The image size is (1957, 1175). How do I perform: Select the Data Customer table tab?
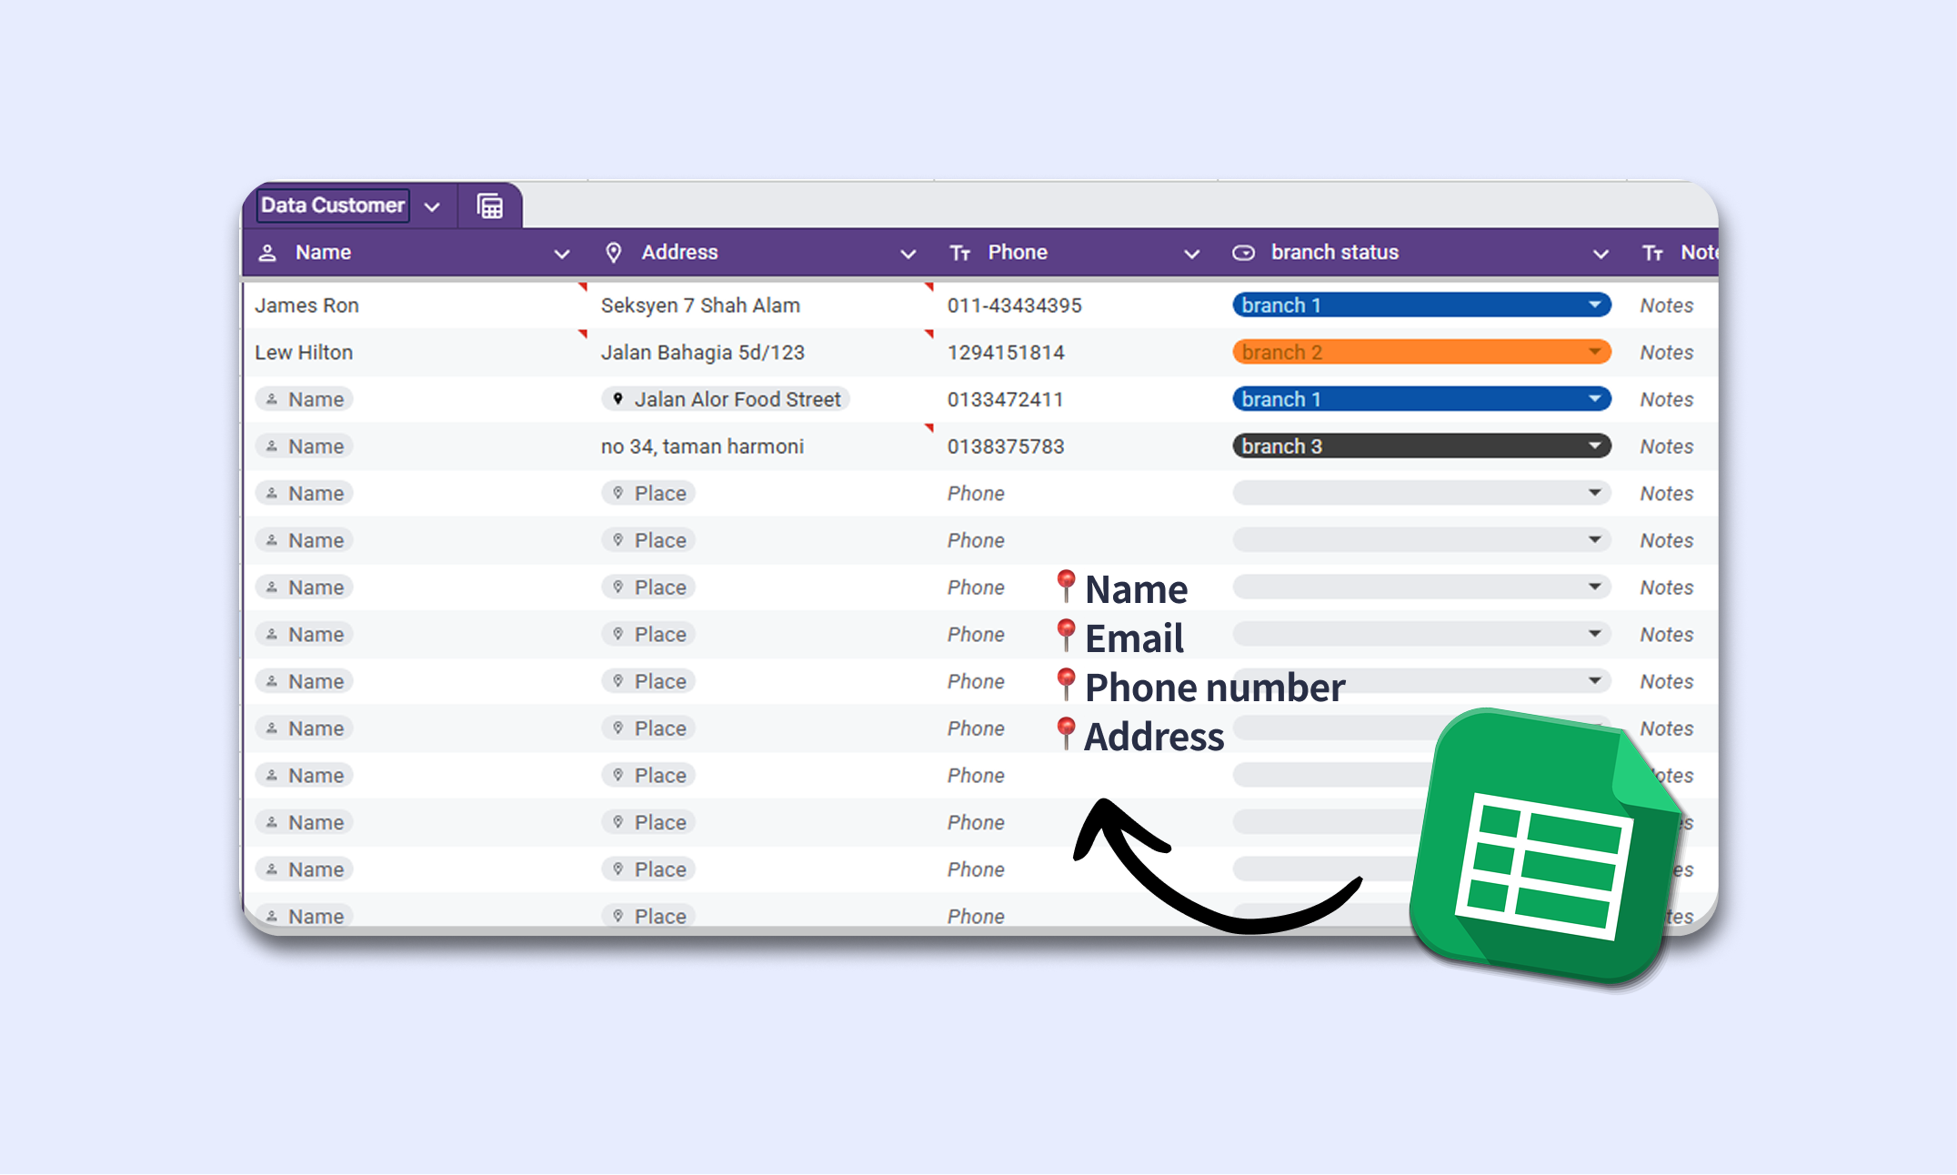click(x=333, y=206)
